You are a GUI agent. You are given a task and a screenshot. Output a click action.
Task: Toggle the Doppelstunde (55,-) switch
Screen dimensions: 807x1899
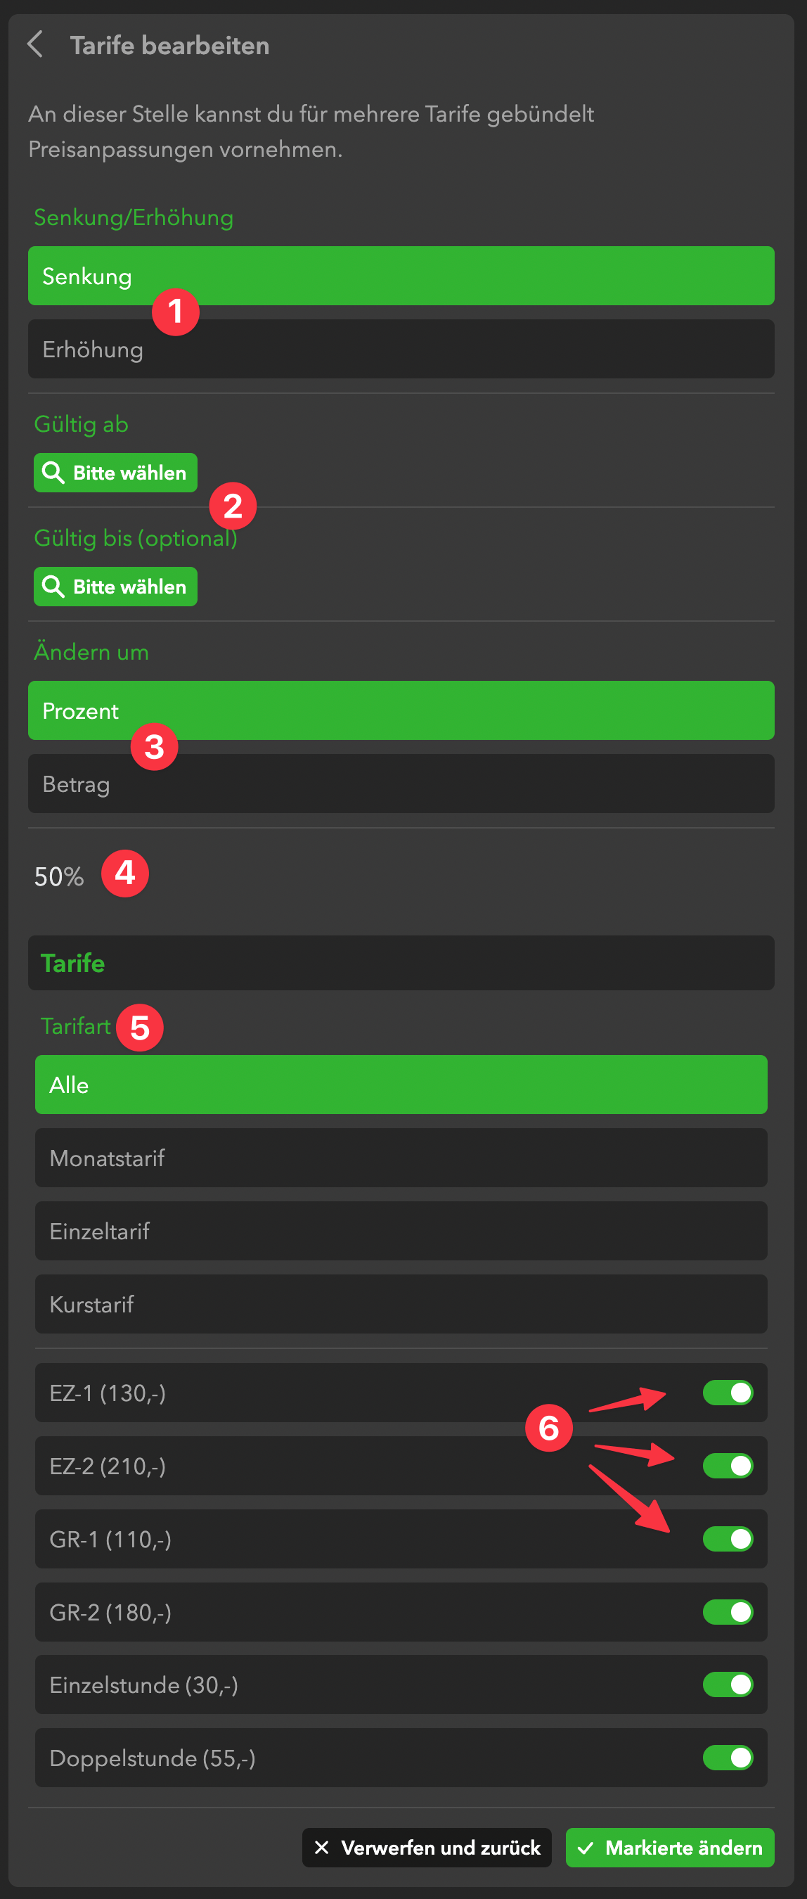click(x=728, y=1758)
